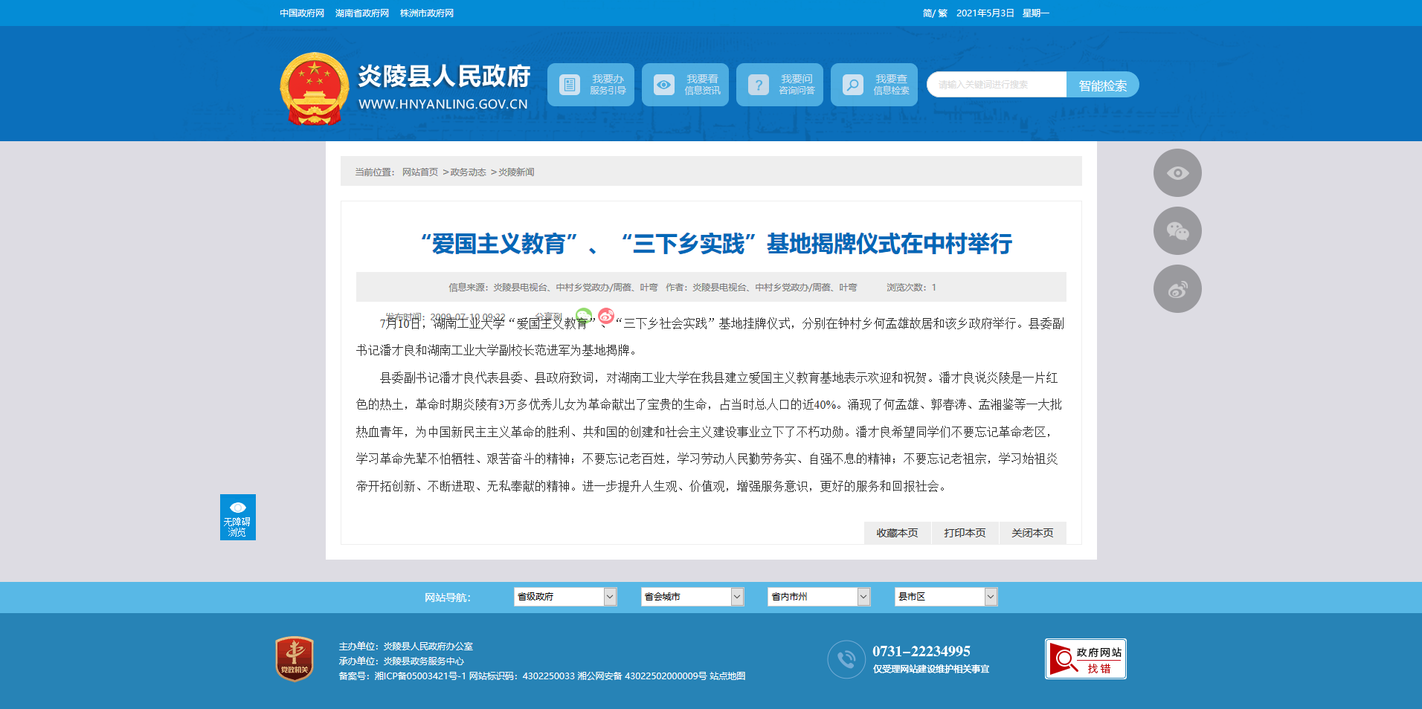Toggle 无障碍浏览 accessibility mode
Screen dimensions: 1422x709
[x=237, y=517]
